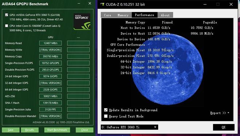Click Device to Host pinned 12.0834 GiB/s
The width and height of the screenshot is (240, 136).
[x=159, y=34]
